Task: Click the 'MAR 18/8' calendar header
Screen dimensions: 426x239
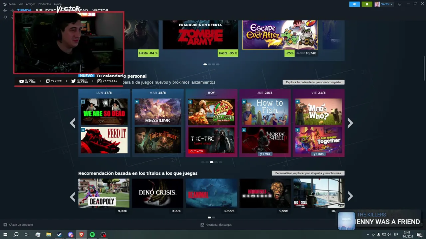Action: (158, 93)
